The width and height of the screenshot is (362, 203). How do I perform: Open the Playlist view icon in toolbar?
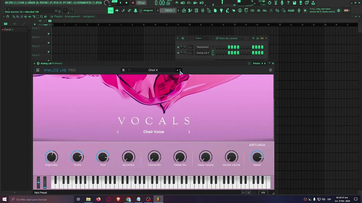184,10
